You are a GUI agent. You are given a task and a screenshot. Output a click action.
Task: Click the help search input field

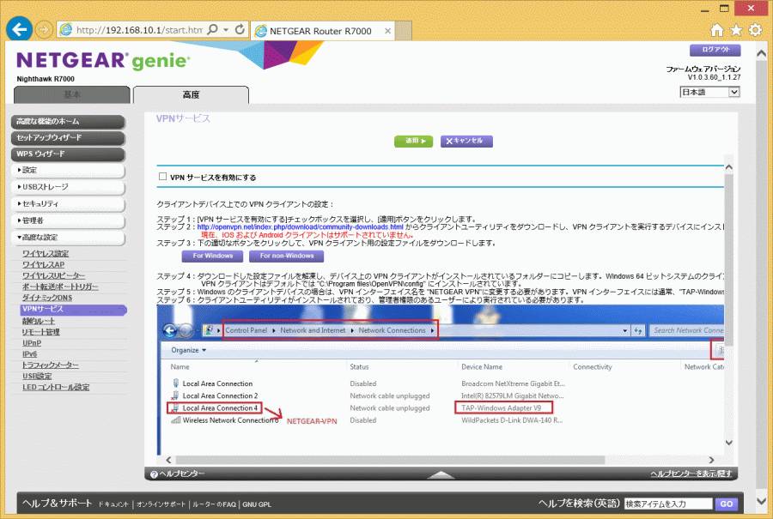coord(667,504)
